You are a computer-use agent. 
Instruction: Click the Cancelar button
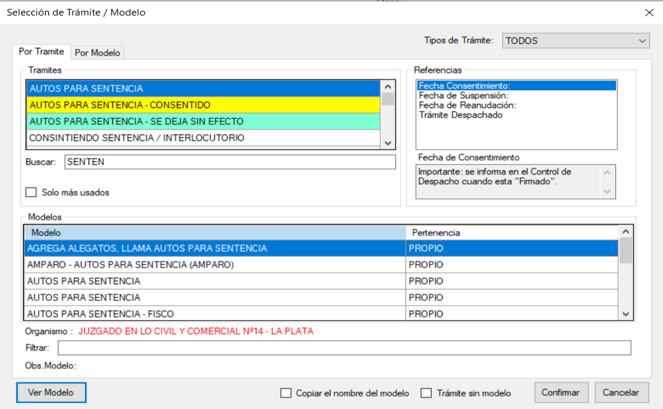pyautogui.click(x=621, y=392)
